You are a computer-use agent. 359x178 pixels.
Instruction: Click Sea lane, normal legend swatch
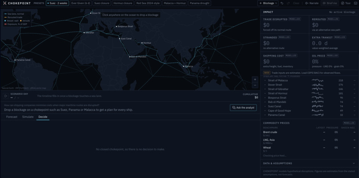(5, 14)
